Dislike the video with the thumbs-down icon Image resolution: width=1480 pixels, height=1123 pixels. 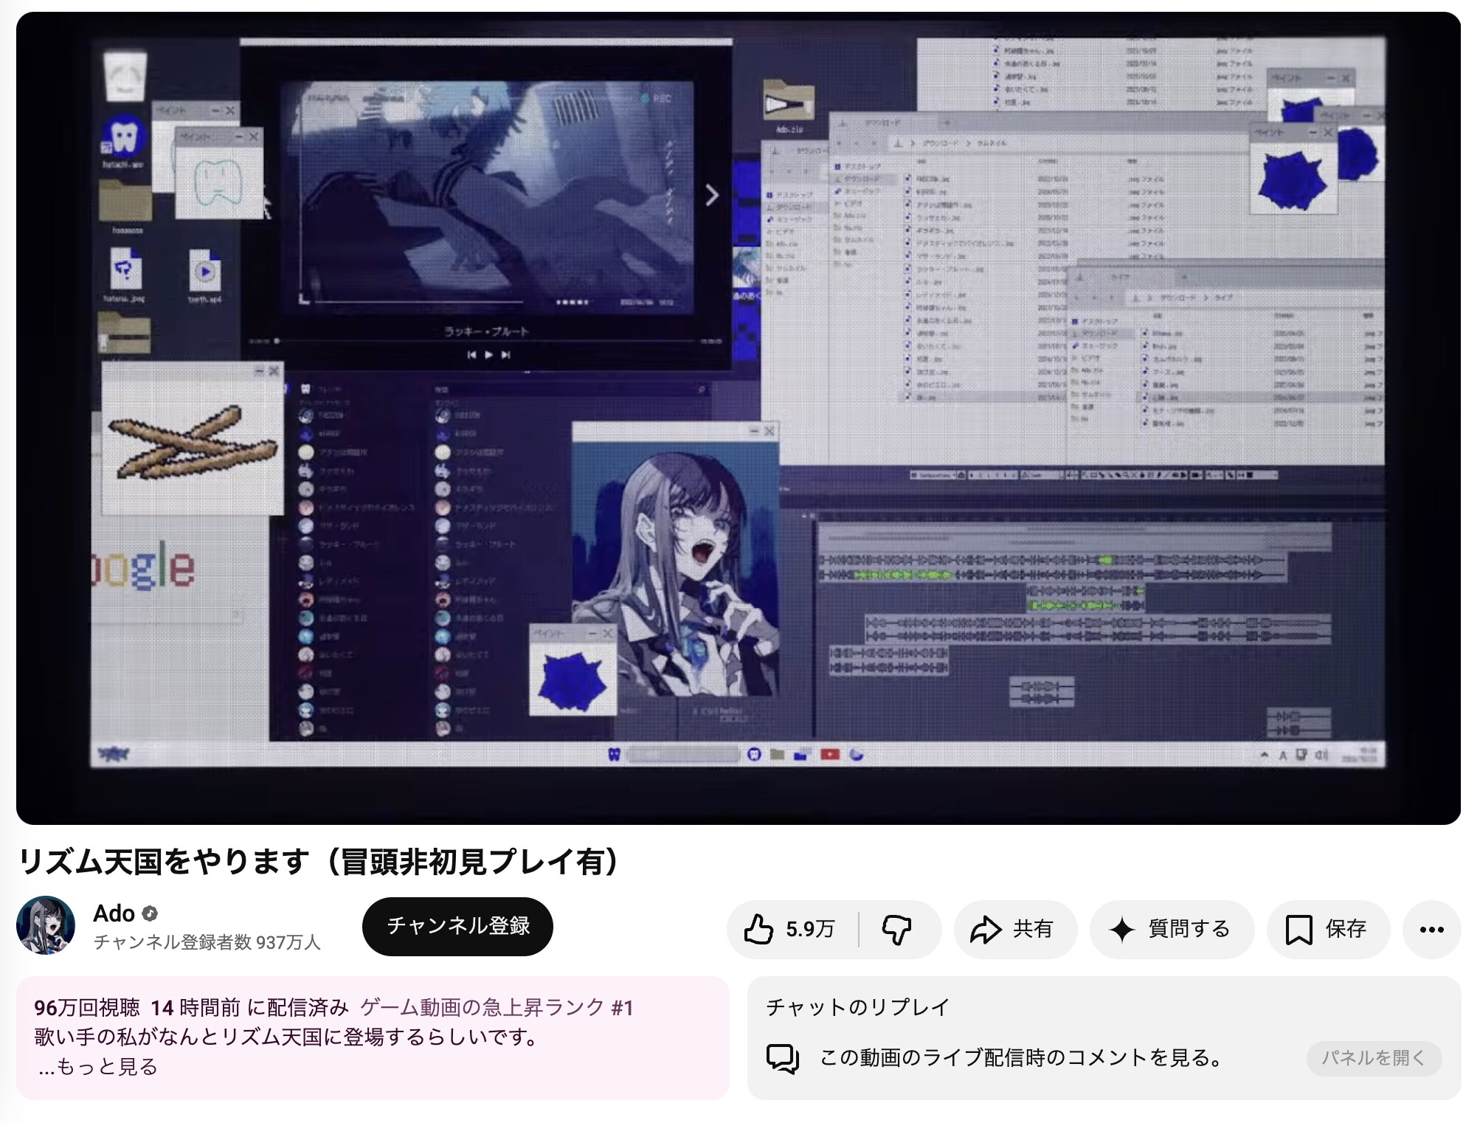click(897, 929)
